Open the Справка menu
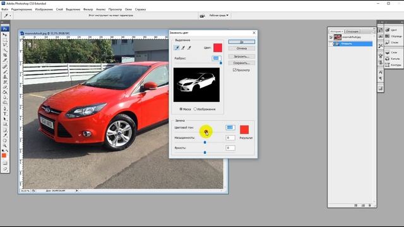Viewport: 404px width, 227px height. (140, 9)
